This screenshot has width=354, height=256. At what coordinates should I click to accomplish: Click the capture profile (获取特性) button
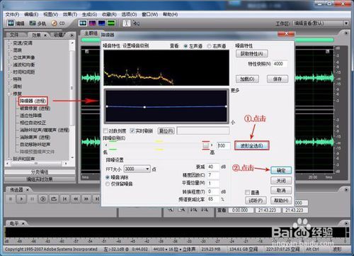252,54
